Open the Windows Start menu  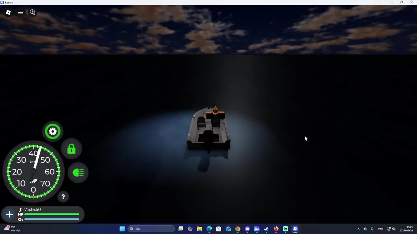[122, 229]
